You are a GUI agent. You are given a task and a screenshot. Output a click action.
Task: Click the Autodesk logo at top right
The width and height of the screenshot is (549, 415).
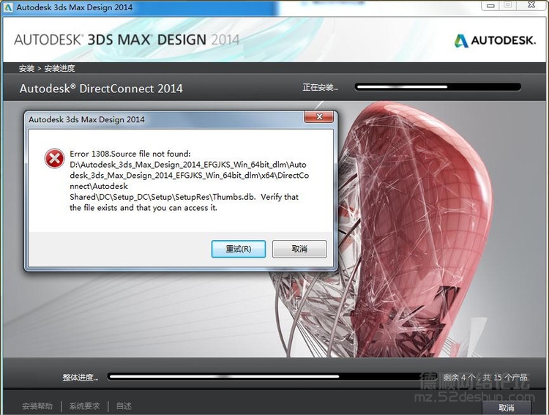(x=495, y=41)
